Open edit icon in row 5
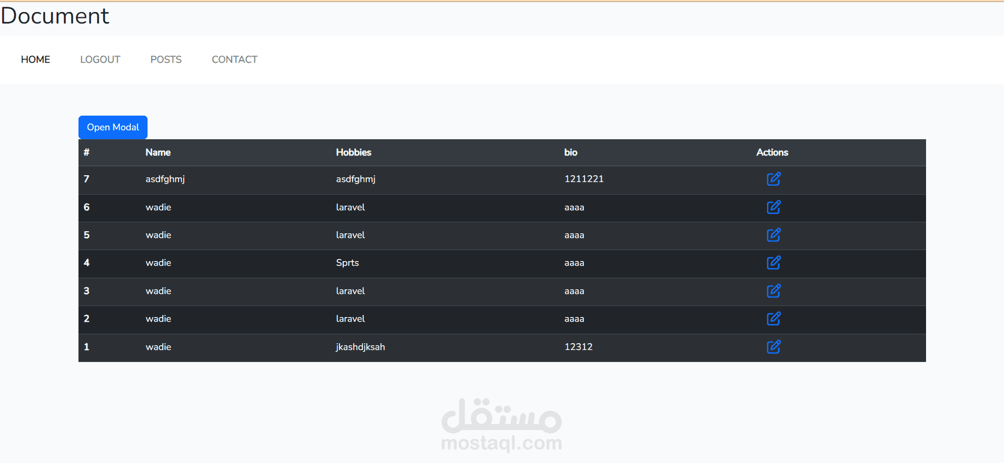 (773, 235)
